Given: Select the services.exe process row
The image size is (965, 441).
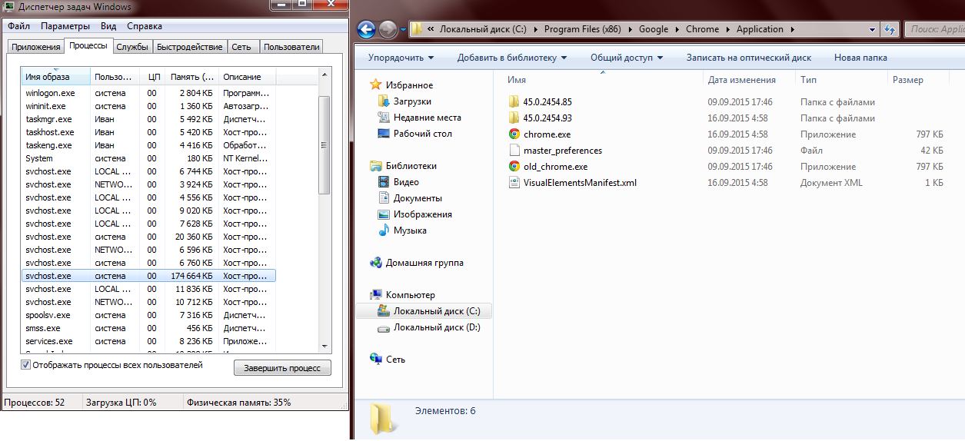Looking at the screenshot, I should (148, 341).
